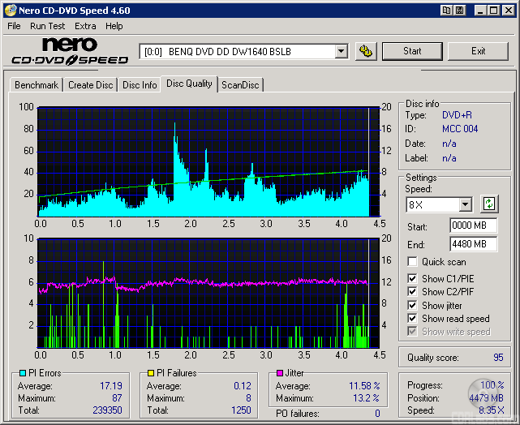The height and width of the screenshot is (425, 520).
Task: Uncheck Show C1/PIE option
Action: click(413, 279)
